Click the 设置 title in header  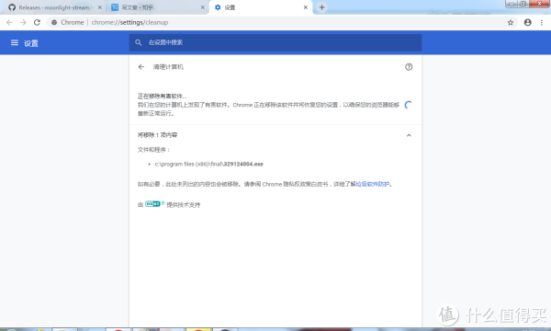click(x=31, y=43)
